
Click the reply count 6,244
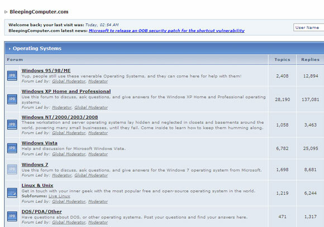(311, 193)
